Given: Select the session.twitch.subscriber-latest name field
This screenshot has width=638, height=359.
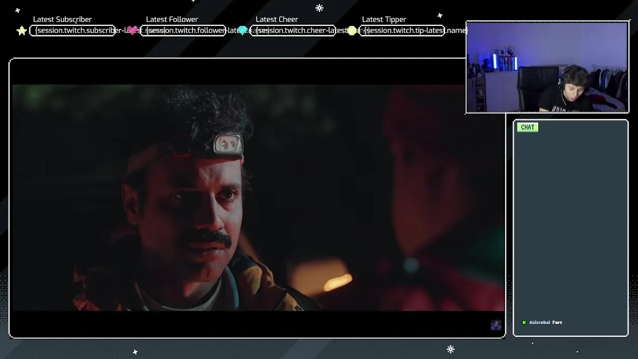Looking at the screenshot, I should (73, 30).
